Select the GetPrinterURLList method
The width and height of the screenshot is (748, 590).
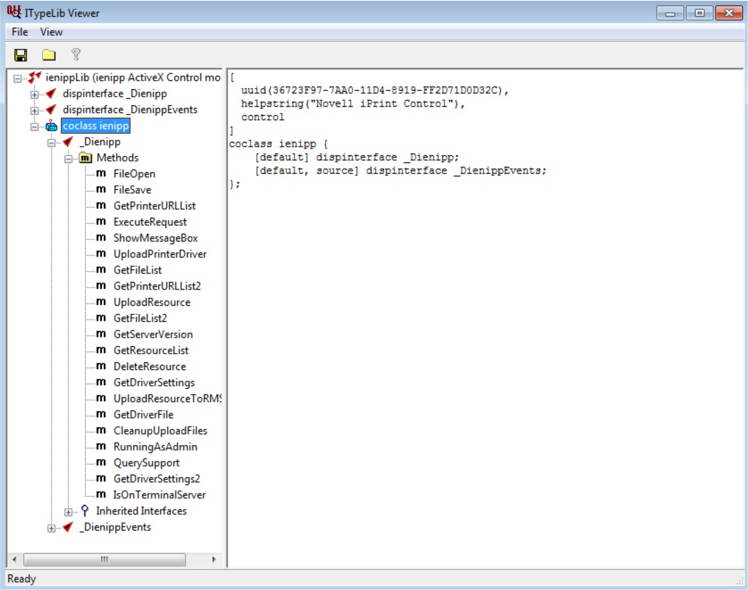(154, 206)
